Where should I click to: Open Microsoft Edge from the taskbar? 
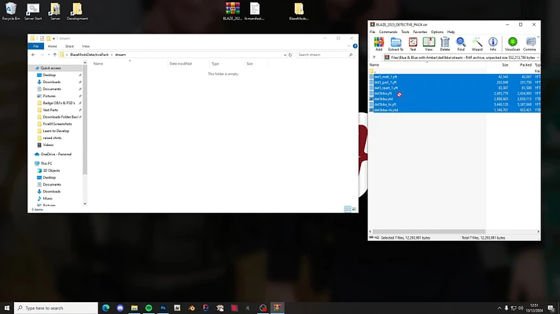[105, 308]
